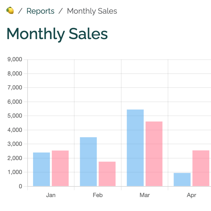Click the Feb x-axis label
The image size is (211, 211).
[x=98, y=195]
